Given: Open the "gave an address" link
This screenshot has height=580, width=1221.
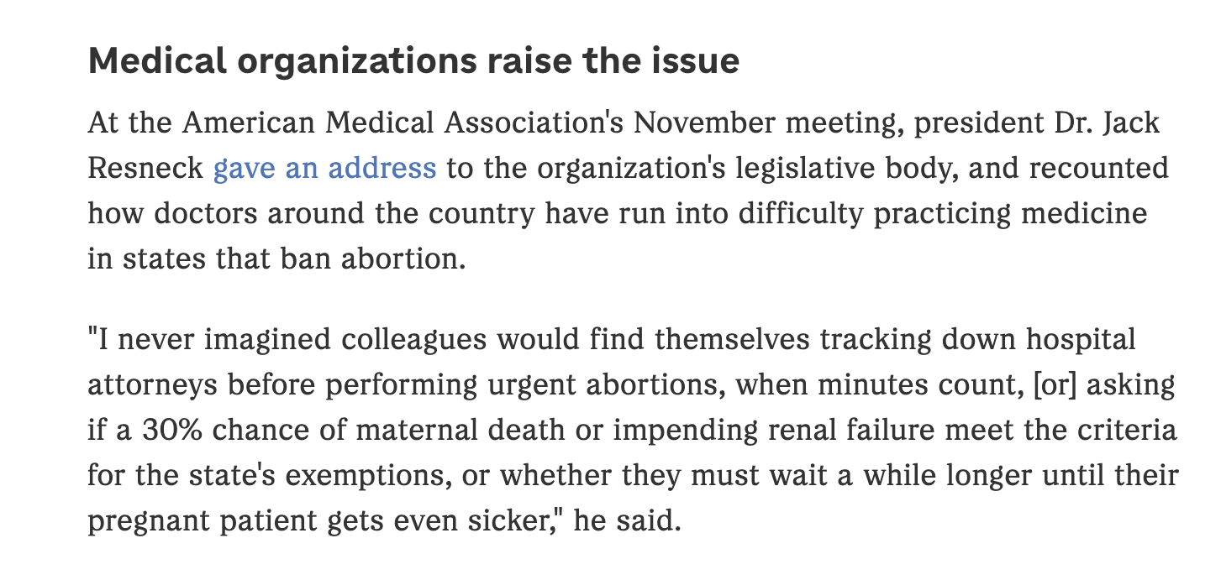Looking at the screenshot, I should point(324,168).
